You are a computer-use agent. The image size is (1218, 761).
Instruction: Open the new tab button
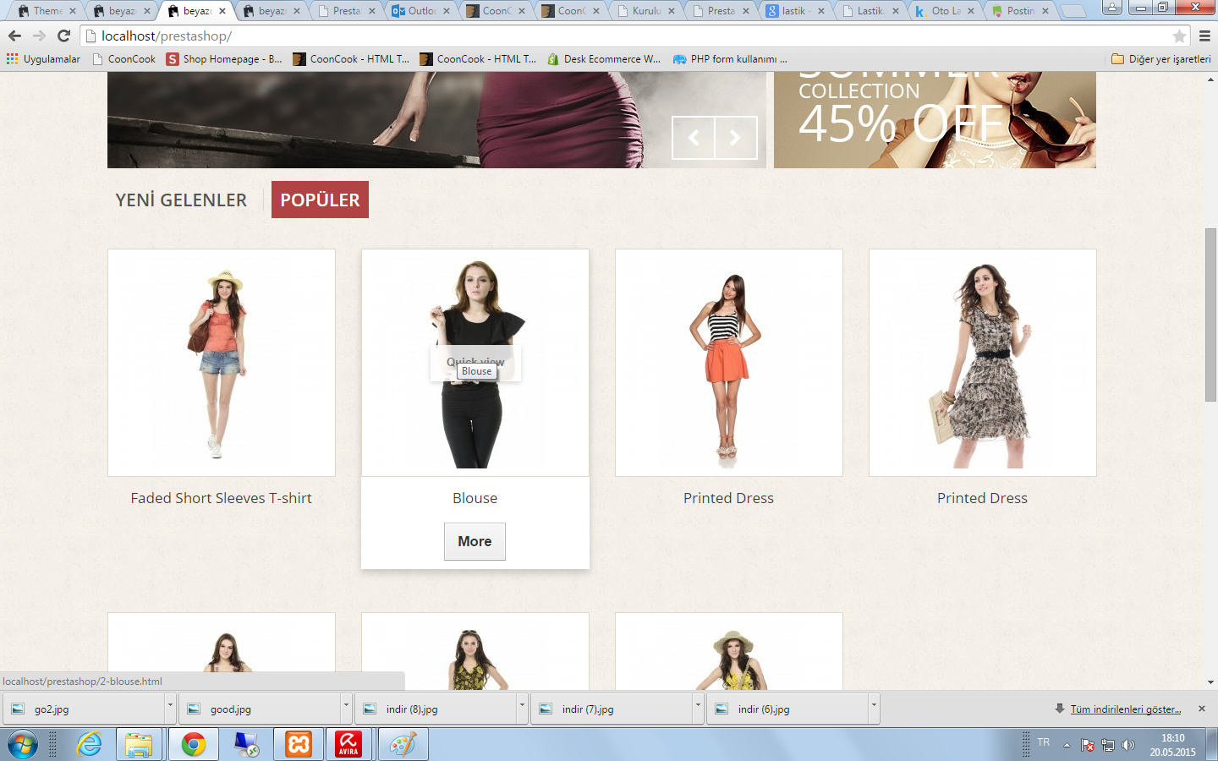pyautogui.click(x=1073, y=11)
